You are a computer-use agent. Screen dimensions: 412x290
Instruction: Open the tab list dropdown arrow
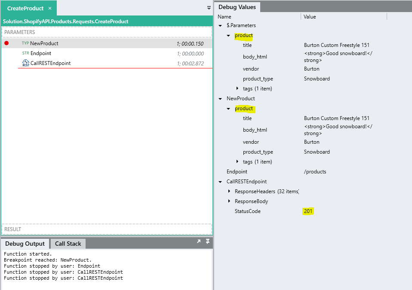pos(209,8)
